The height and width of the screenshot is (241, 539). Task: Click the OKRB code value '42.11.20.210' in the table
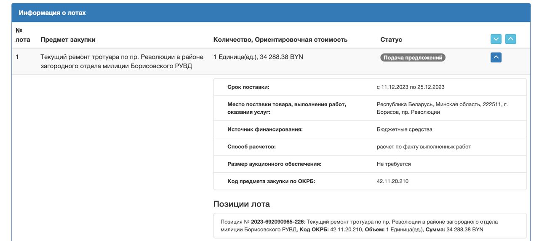click(392, 181)
